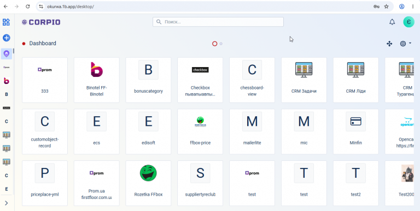Click the move/rearrange arrows icon
Screen dimensions: 420x211
tap(389, 44)
